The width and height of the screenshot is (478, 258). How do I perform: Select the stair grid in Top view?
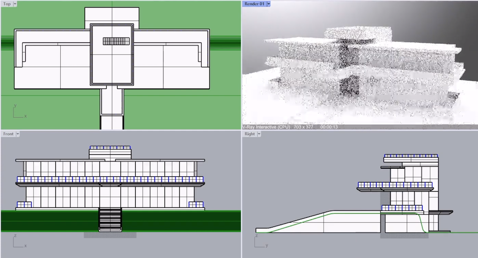coord(116,41)
